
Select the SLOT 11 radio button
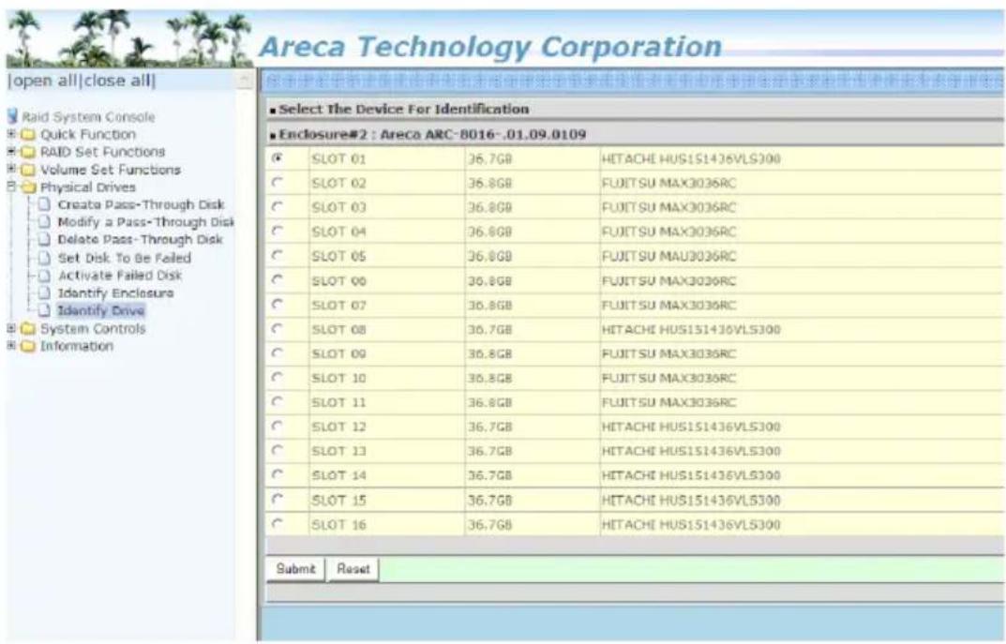click(278, 401)
